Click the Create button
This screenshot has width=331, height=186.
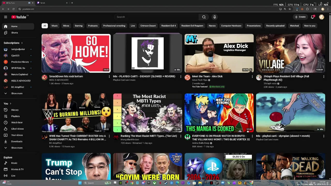(x=300, y=17)
